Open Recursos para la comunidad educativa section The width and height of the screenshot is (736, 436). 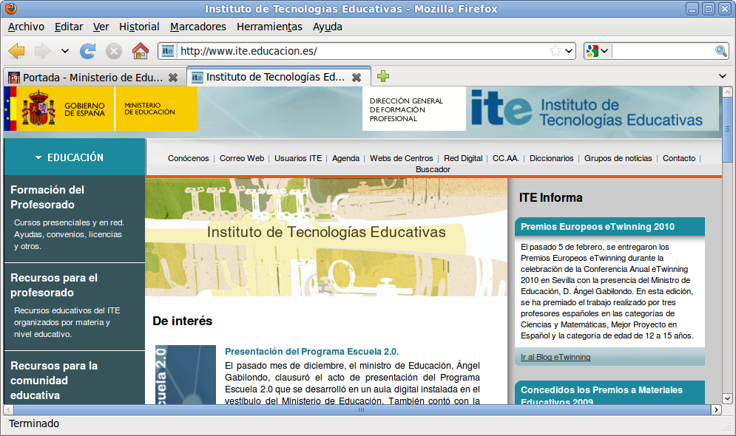54,381
